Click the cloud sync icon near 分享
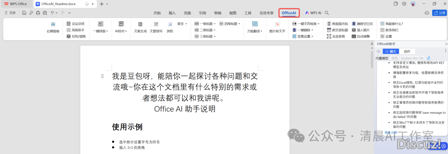Screen dimensions: 448x154 (426, 13)
